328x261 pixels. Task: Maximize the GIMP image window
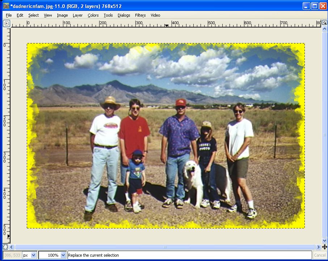coord(315,6)
